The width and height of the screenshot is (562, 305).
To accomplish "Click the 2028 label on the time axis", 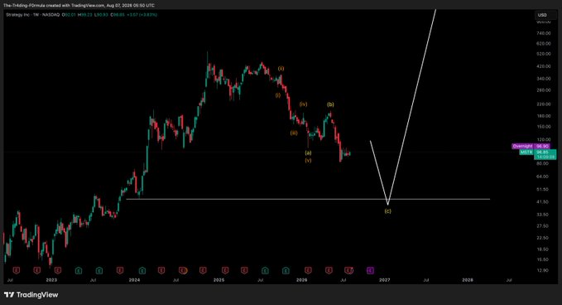I will pos(468,280).
